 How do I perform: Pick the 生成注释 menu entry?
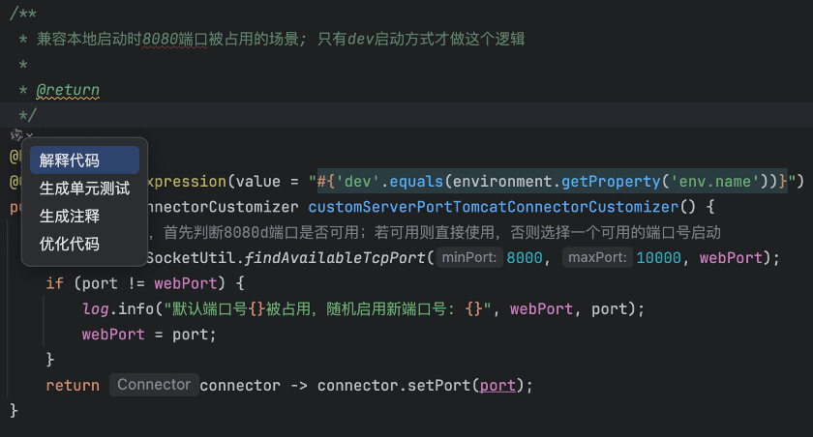click(70, 216)
